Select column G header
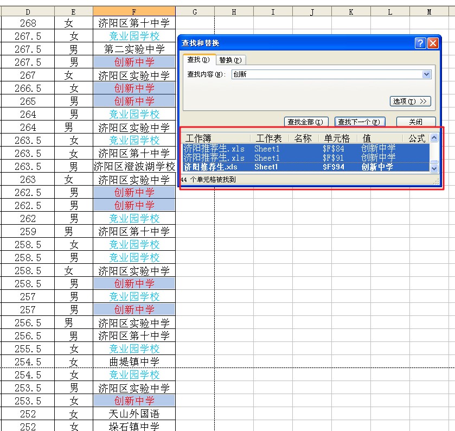The image size is (455, 431). (195, 12)
